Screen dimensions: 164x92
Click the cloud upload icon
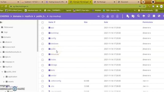point(144,16)
